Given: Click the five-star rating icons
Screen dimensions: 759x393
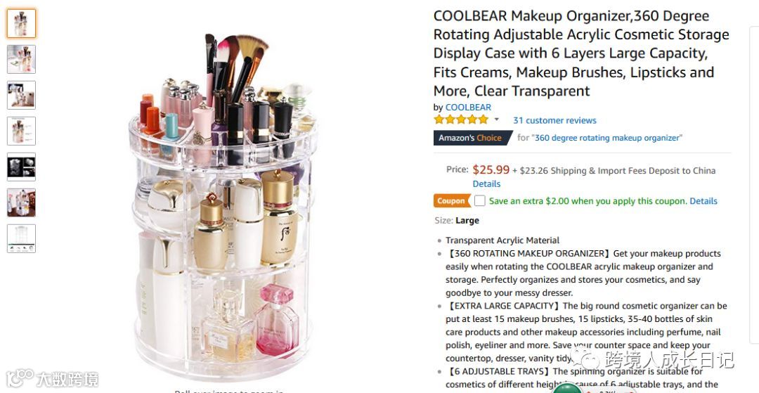Looking at the screenshot, I should (461, 120).
